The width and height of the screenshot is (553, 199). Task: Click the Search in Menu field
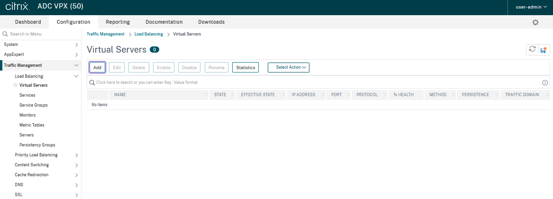coord(40,34)
